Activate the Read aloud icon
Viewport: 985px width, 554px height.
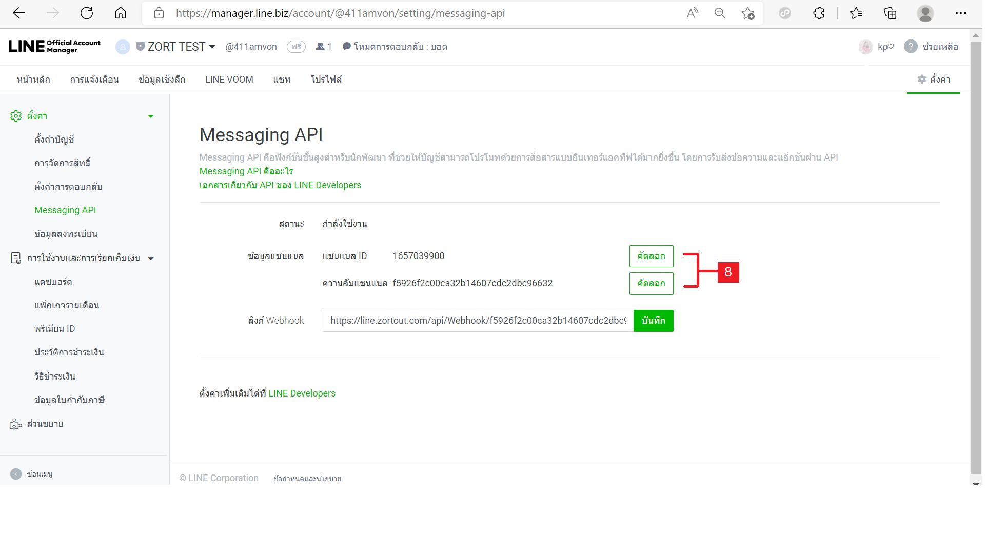[693, 13]
